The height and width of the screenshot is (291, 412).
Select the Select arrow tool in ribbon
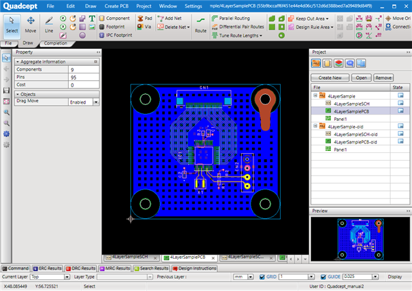click(x=12, y=25)
